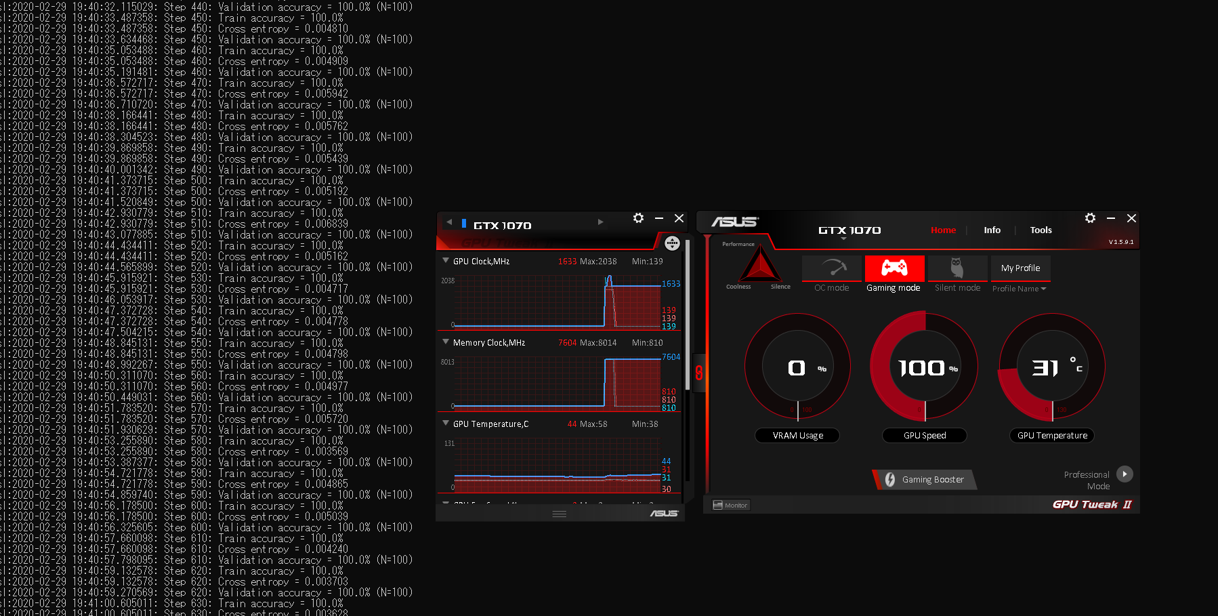Click the Max:2038 value for GPU Clock
The image size is (1218, 616).
click(598, 261)
